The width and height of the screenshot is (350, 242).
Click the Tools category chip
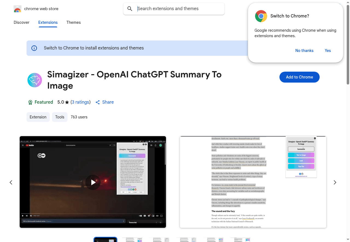tap(60, 117)
